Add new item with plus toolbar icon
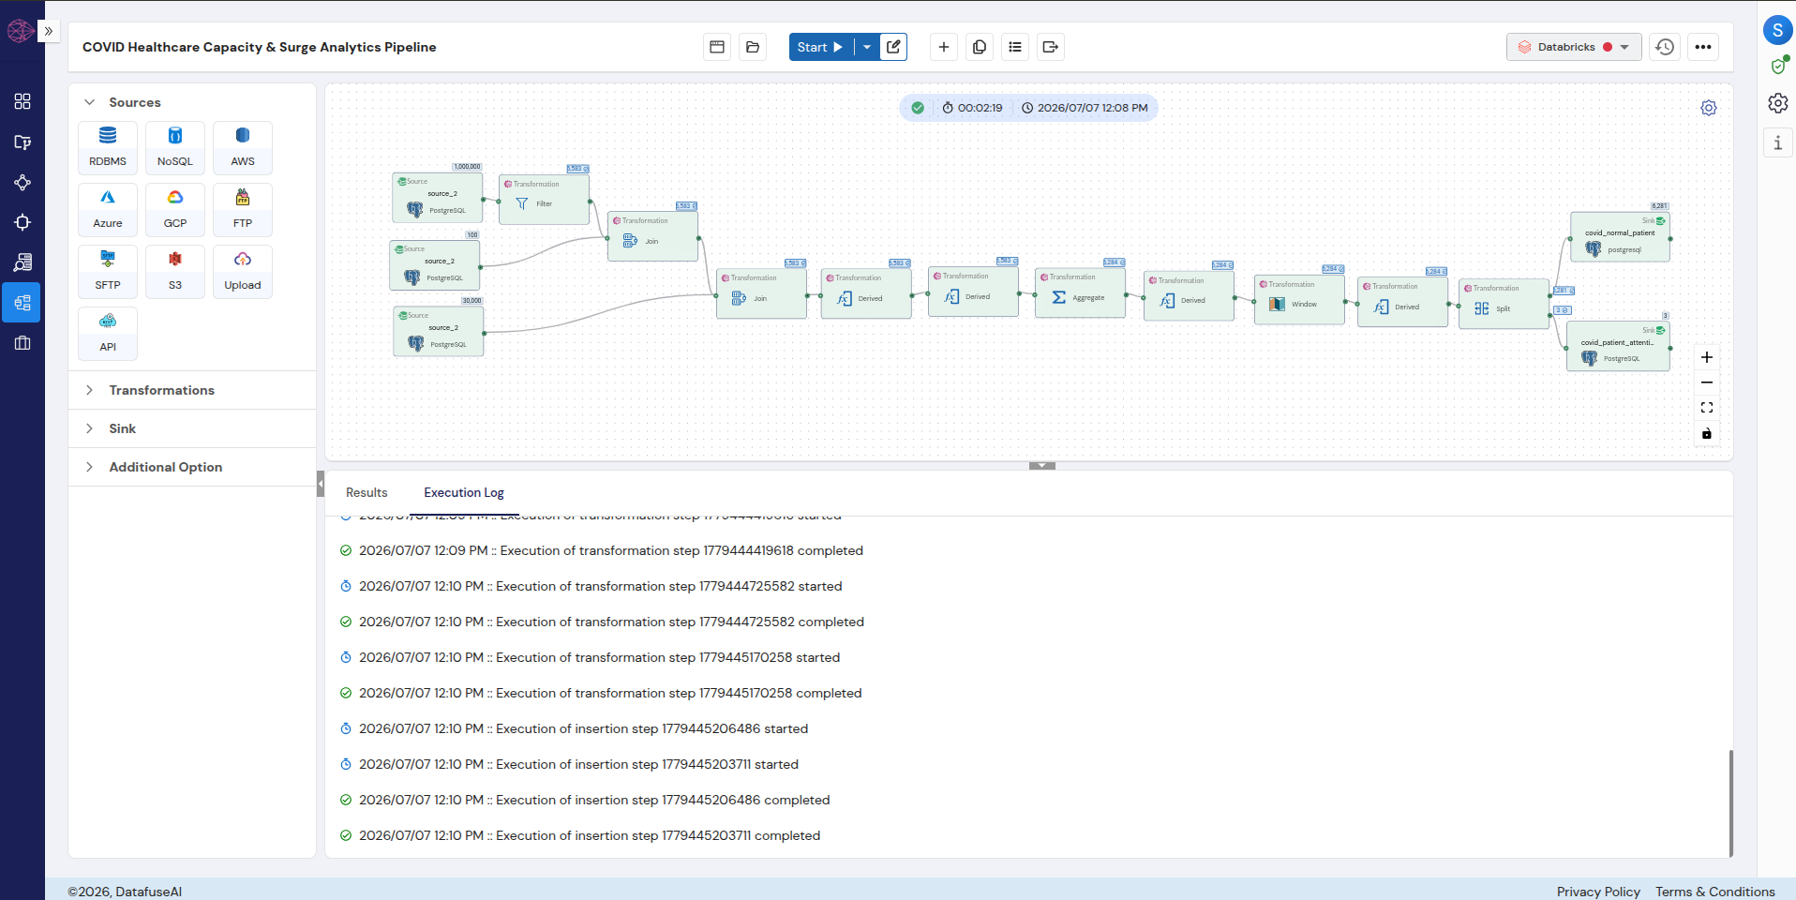 tap(944, 47)
